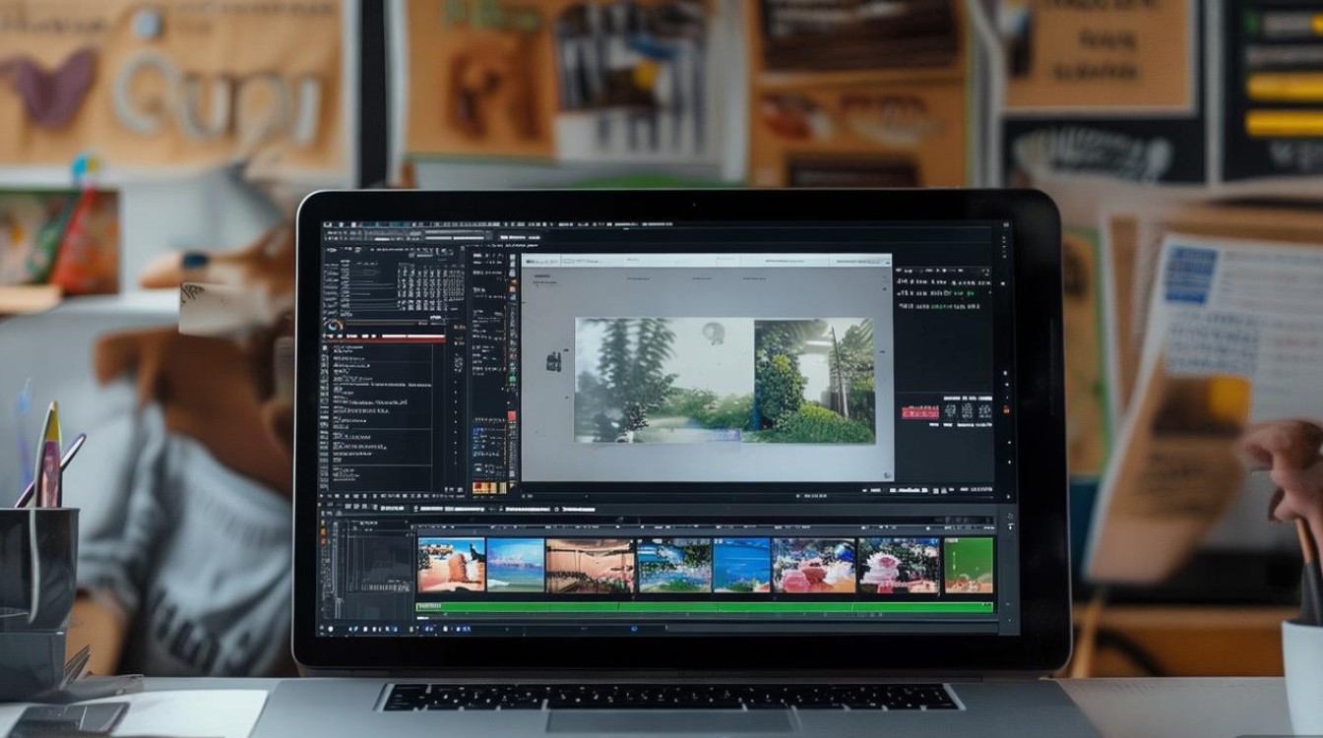Click the first icon right of the red button
This screenshot has width=1323, height=738.
[952, 411]
